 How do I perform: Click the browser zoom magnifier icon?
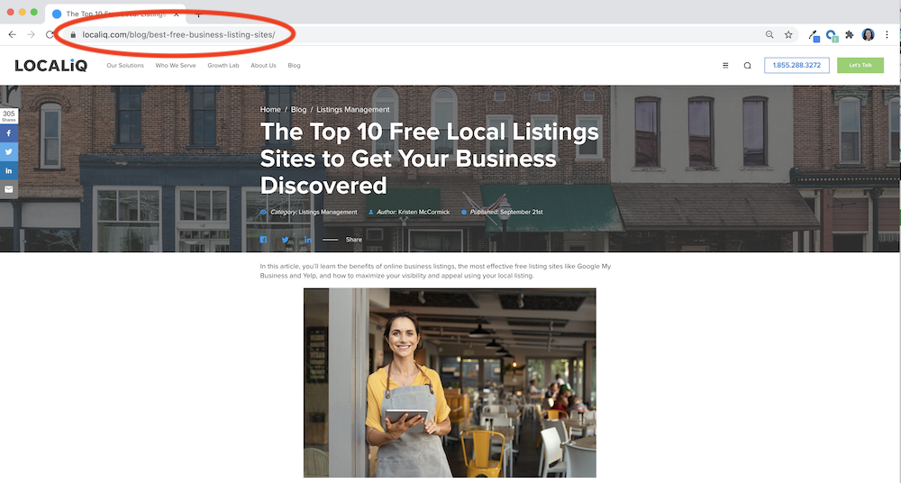769,34
